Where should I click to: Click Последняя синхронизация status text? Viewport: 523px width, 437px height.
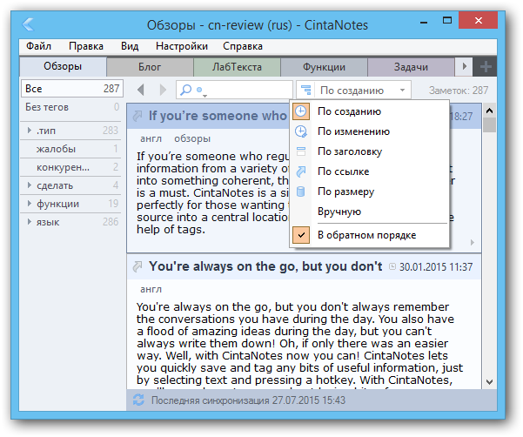pos(248,400)
